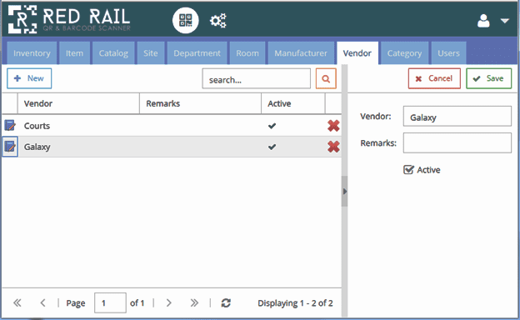The width and height of the screenshot is (520, 320).
Task: Click the Active checkmark in Galaxy row
Action: coord(272,147)
